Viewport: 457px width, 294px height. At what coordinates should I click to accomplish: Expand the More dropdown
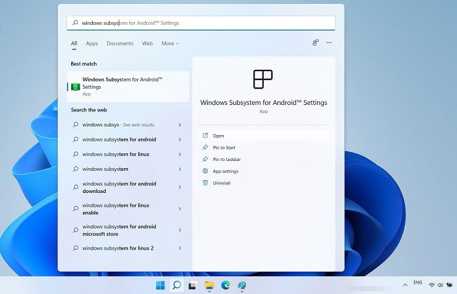(x=170, y=44)
